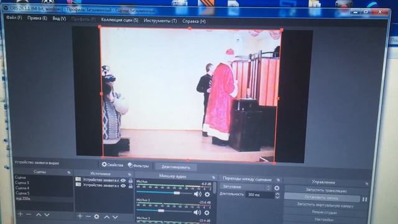Adjust the Mic/Aux 2 volume slider handle
The image size is (398, 224).
(x=161, y=211)
